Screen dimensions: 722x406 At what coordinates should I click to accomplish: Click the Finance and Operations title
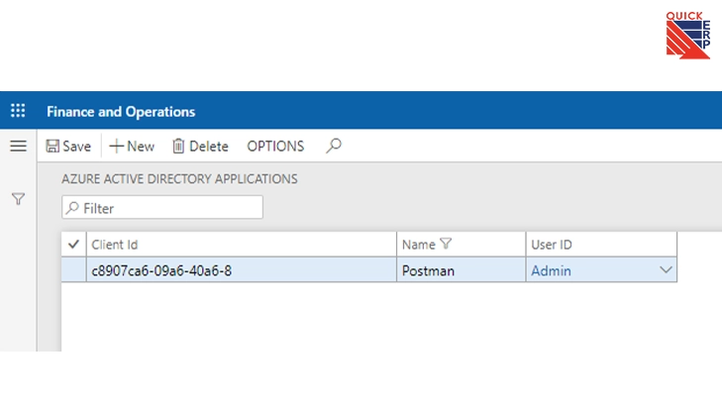pos(121,111)
